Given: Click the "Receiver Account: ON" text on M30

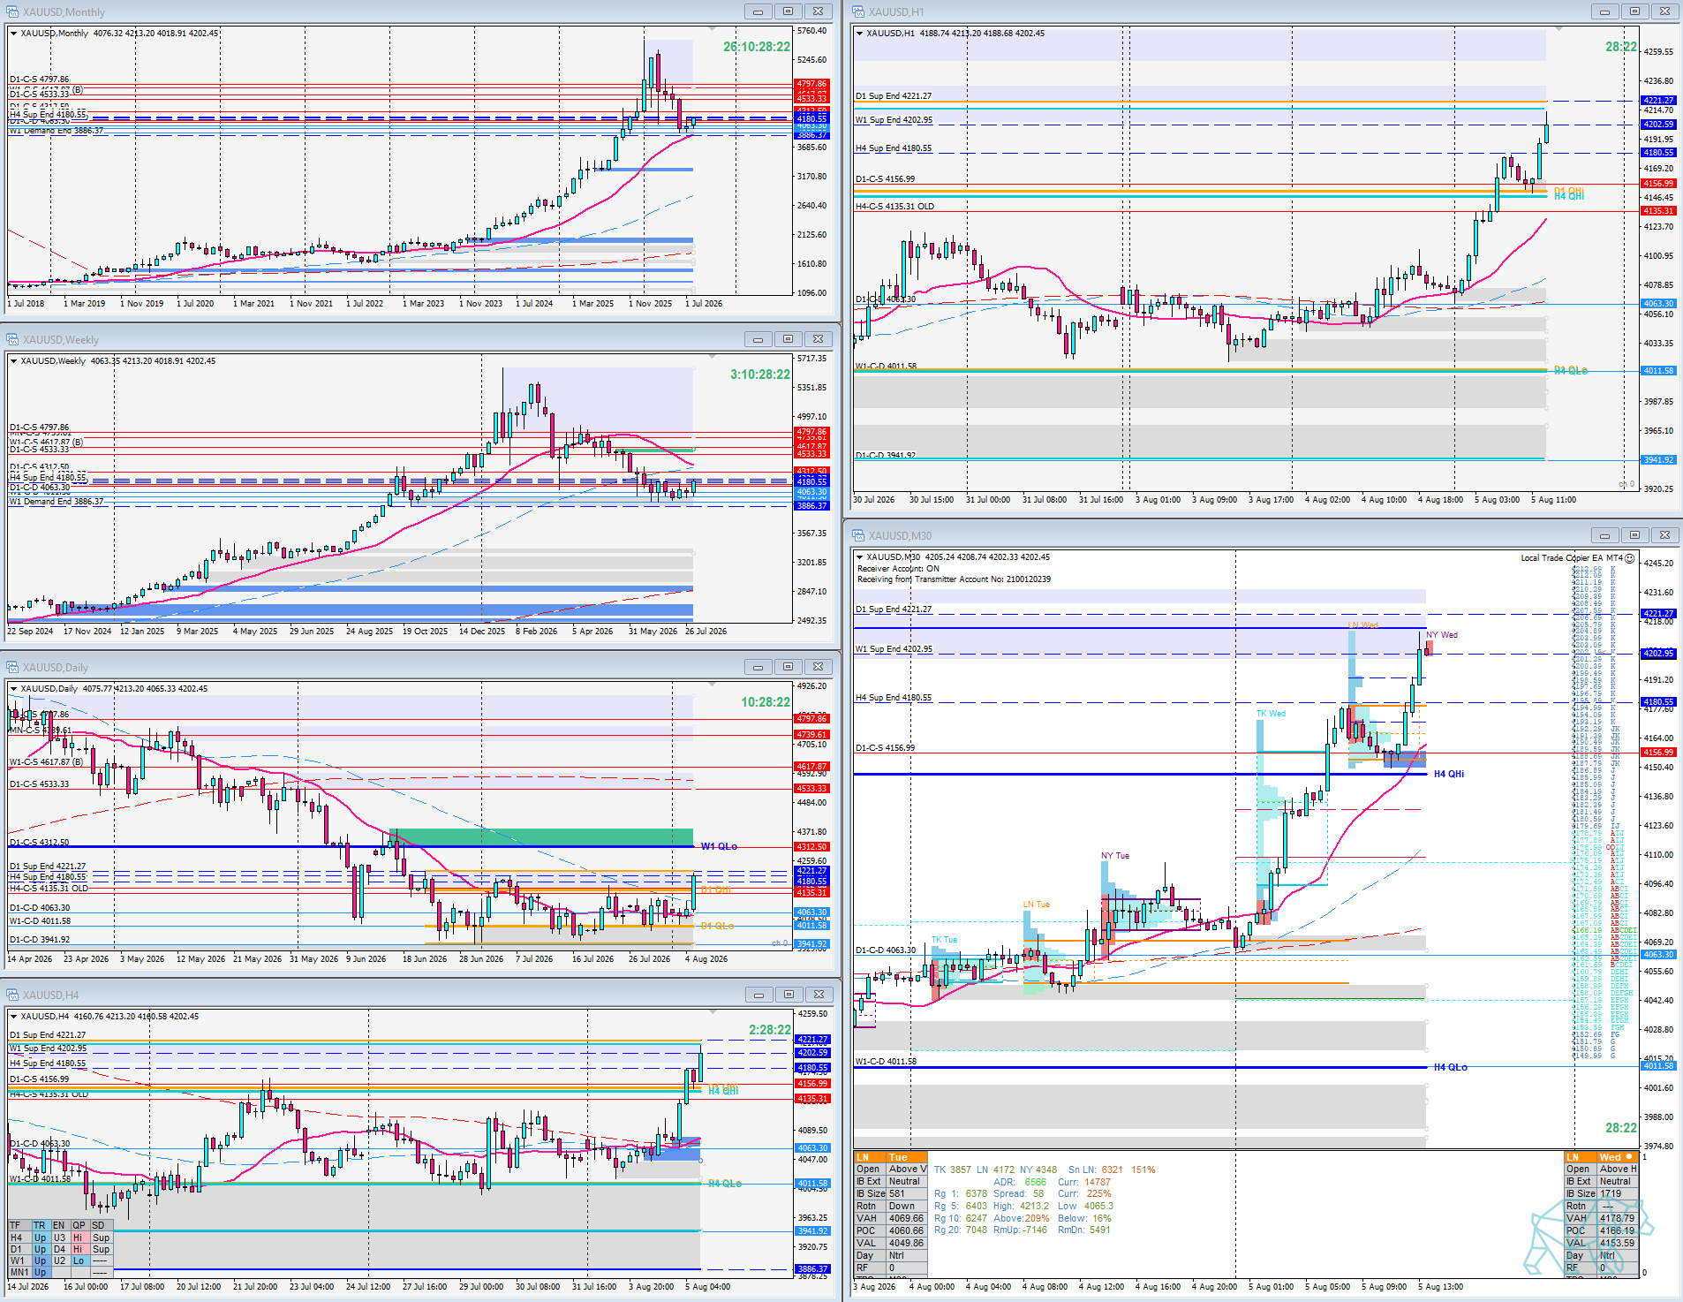Looking at the screenshot, I should (898, 569).
